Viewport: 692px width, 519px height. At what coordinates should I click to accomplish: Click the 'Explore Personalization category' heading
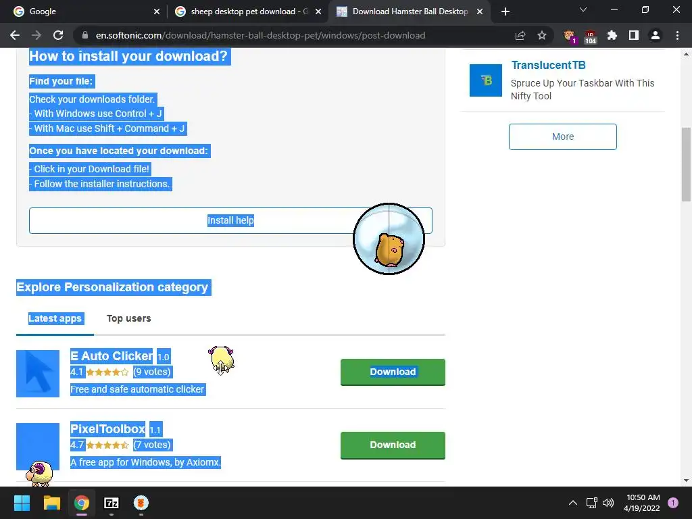pos(112,287)
